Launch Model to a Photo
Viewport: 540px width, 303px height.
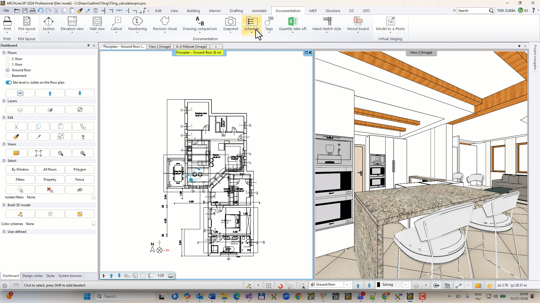coord(390,24)
